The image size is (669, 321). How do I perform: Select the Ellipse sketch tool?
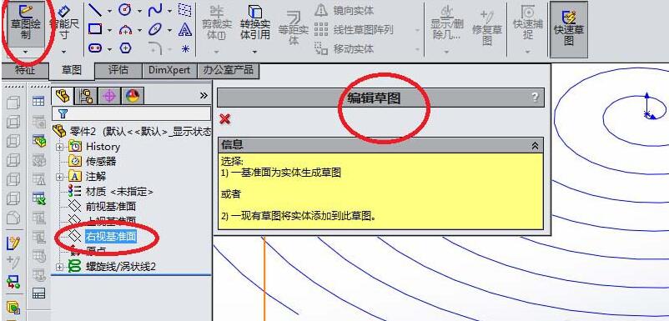[x=155, y=29]
